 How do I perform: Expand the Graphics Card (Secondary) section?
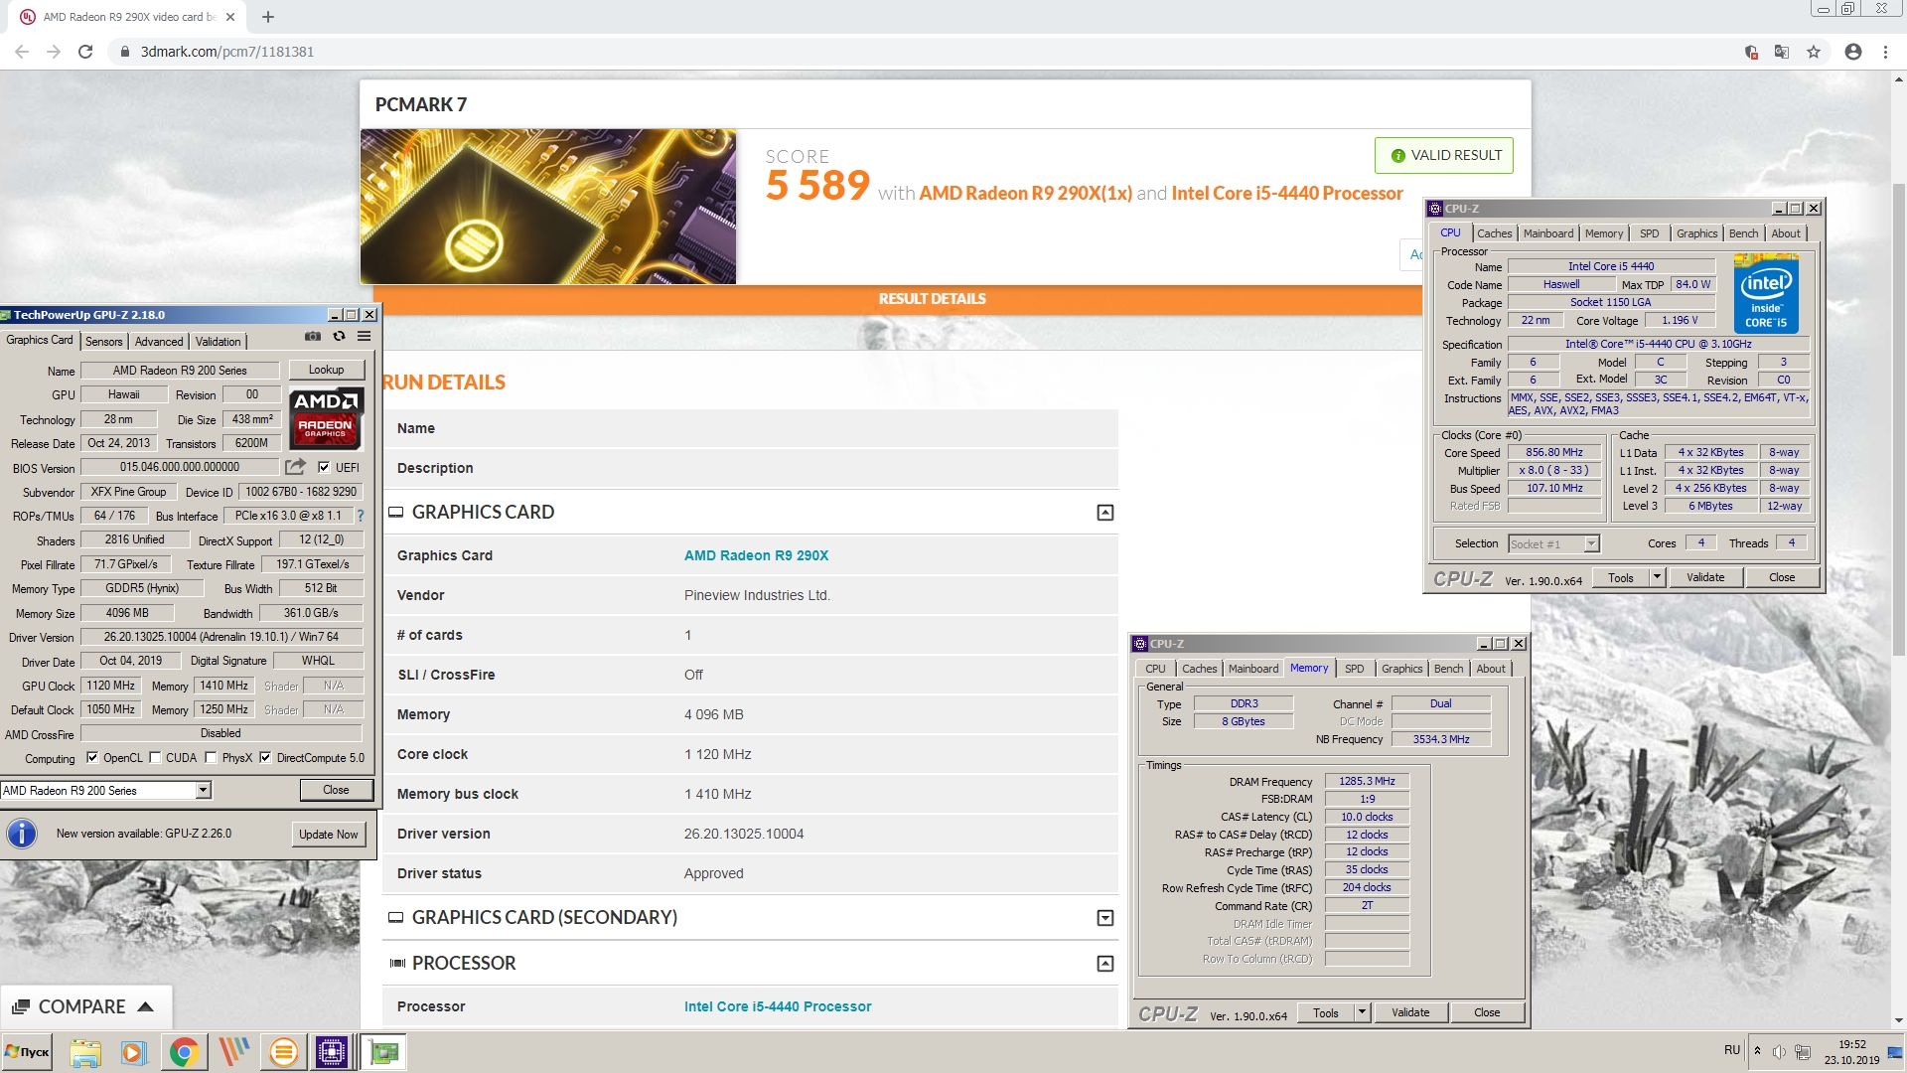point(1105,918)
